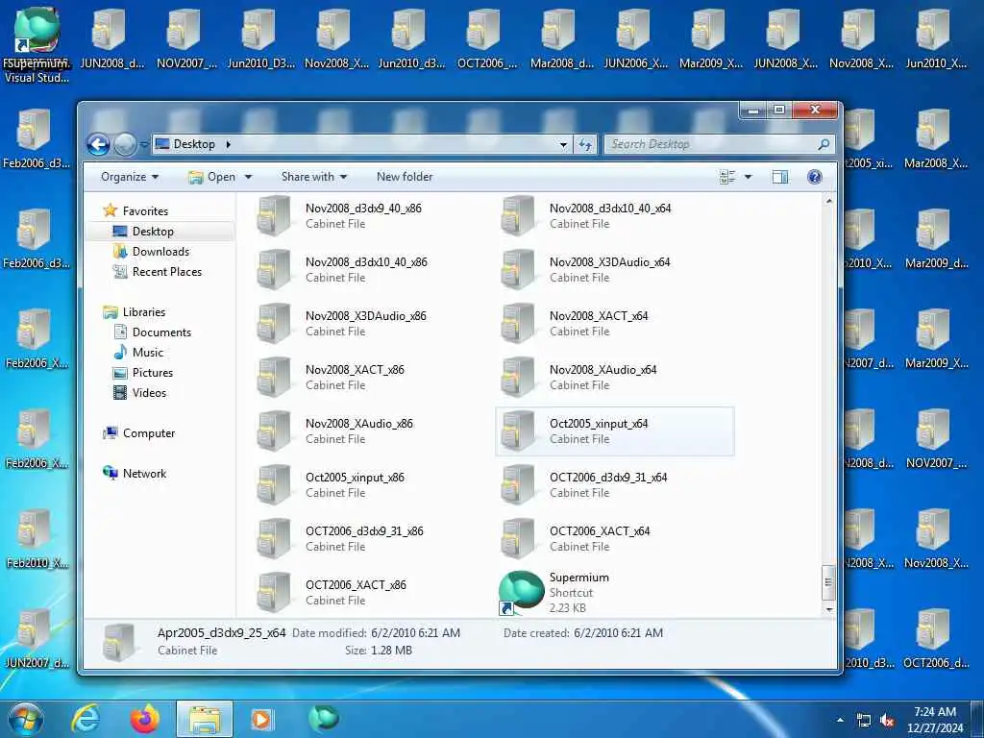This screenshot has width=984, height=738.
Task: Expand the arrow after Desktop breadcrumb
Action: (229, 144)
